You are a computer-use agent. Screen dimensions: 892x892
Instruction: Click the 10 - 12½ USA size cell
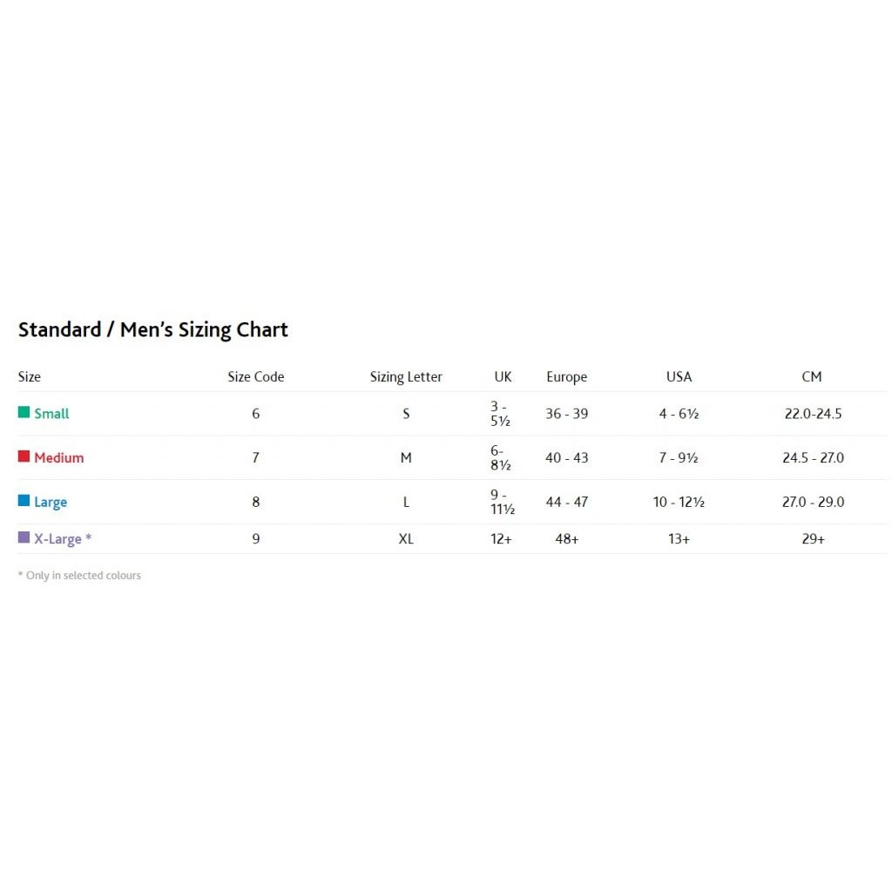(679, 503)
